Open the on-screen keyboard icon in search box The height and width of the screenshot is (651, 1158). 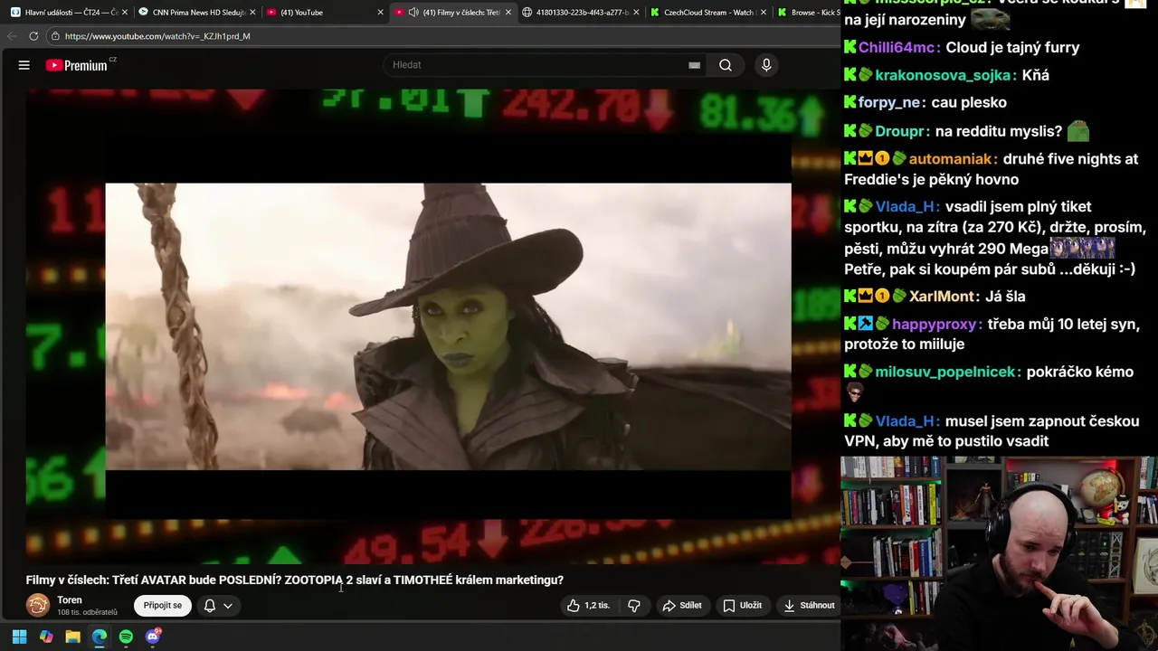coord(694,65)
